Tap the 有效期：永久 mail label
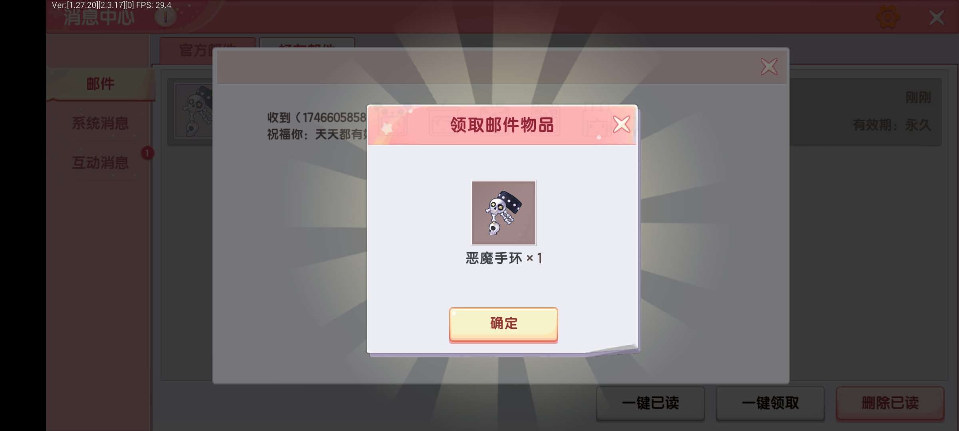Image resolution: width=959 pixels, height=431 pixels. (x=892, y=125)
